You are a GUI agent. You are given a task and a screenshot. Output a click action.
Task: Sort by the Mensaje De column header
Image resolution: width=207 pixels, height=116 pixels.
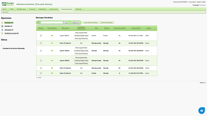[65, 28]
